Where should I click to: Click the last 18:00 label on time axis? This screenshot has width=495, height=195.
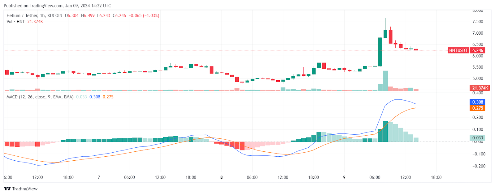436,177
